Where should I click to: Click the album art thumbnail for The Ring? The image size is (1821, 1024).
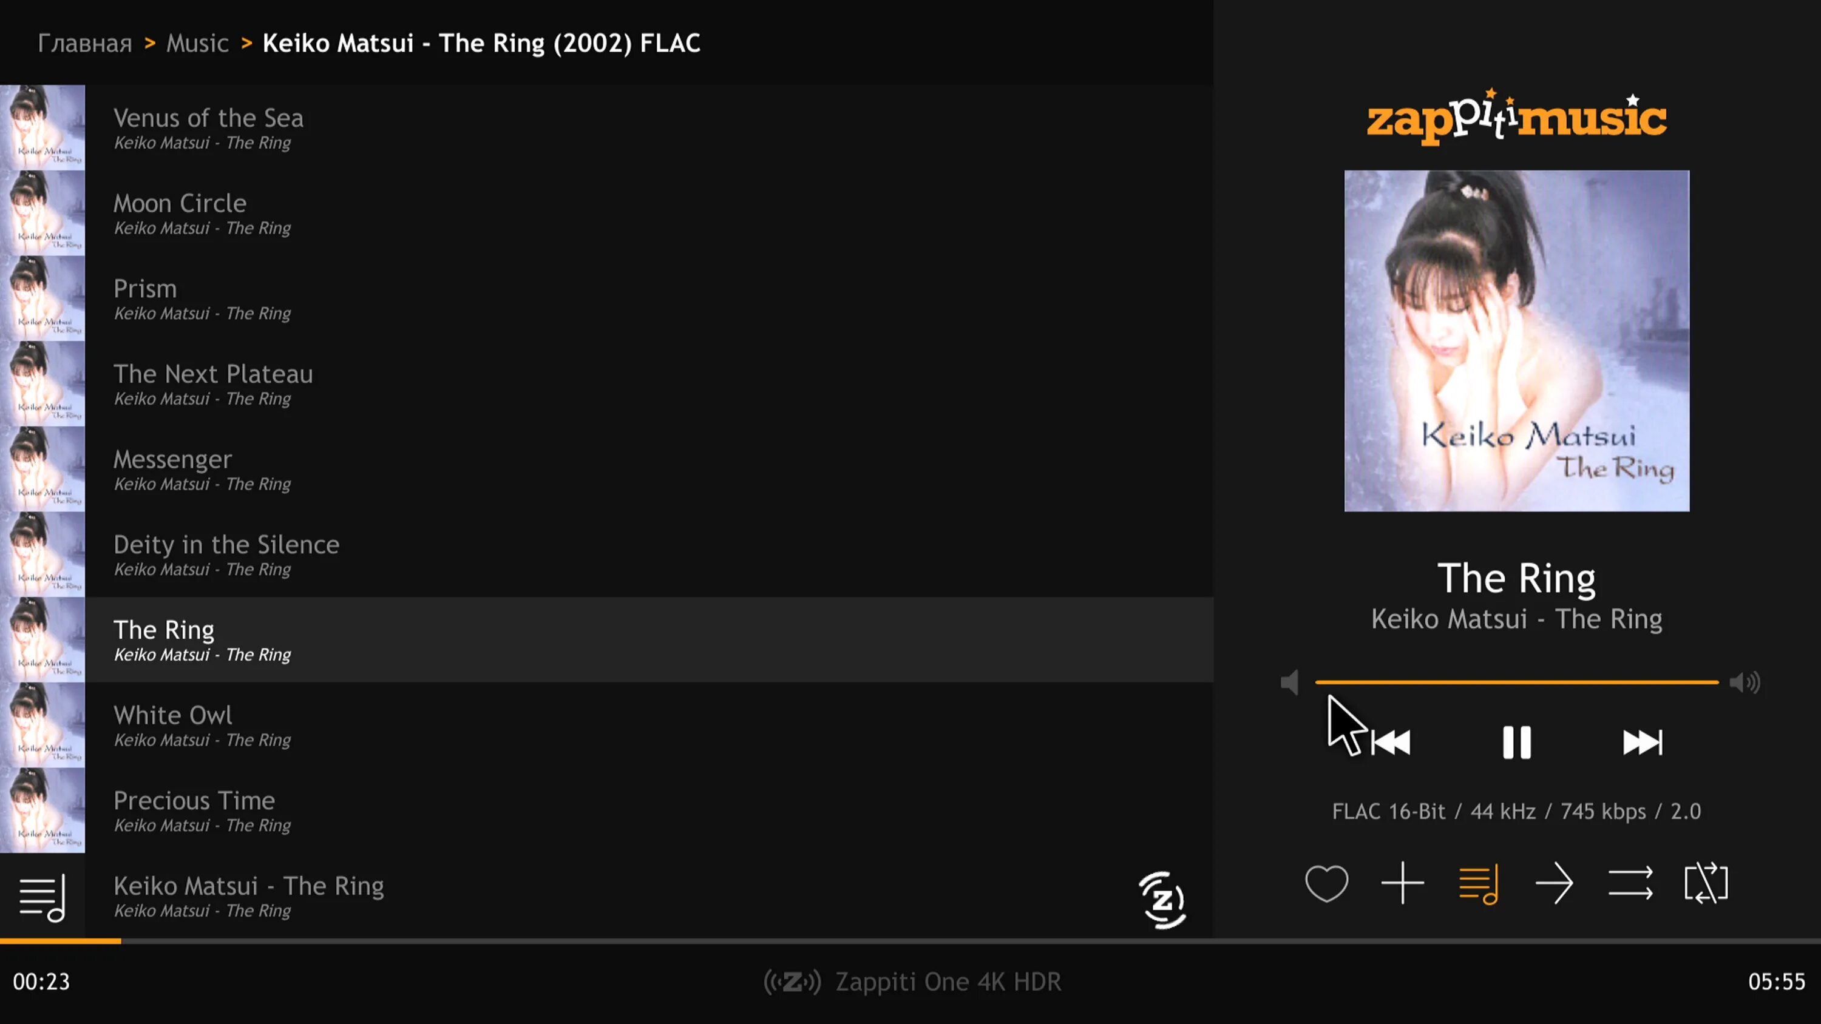click(42, 640)
